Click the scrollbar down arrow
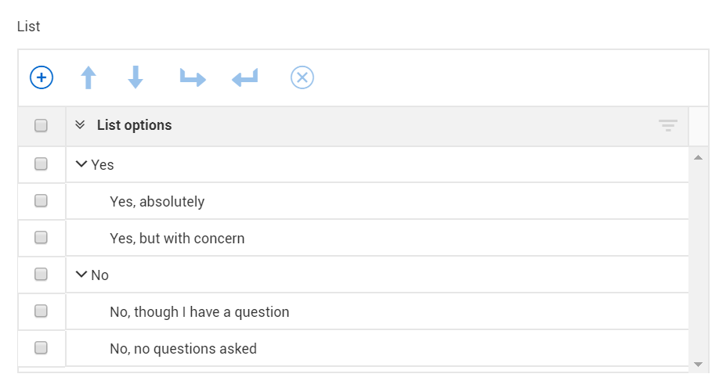 point(699,365)
